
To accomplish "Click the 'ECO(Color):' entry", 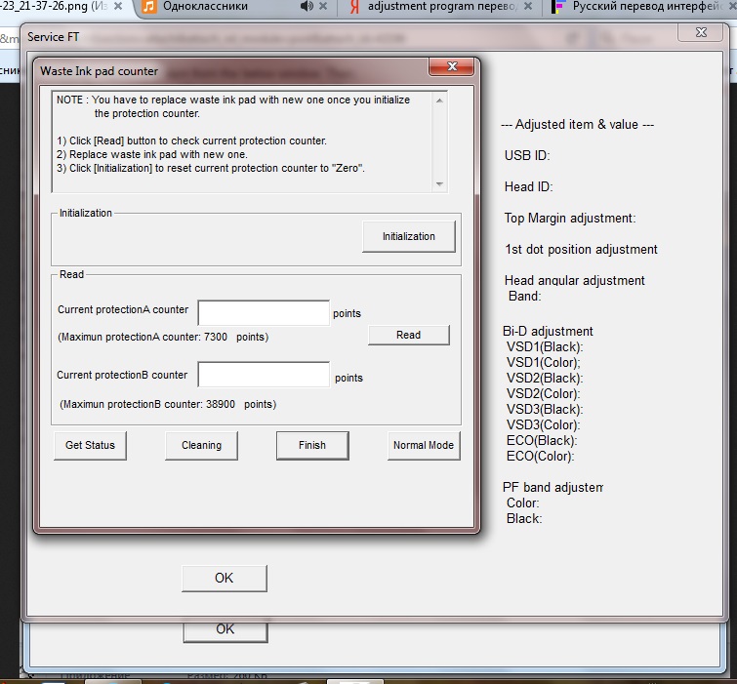I will point(541,456).
